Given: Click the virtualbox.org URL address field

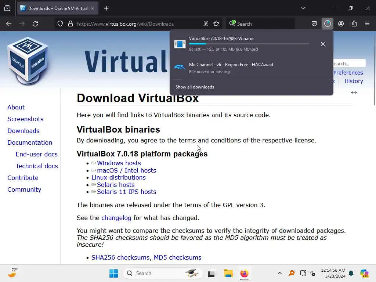Looking at the screenshot, I should 125,24.
